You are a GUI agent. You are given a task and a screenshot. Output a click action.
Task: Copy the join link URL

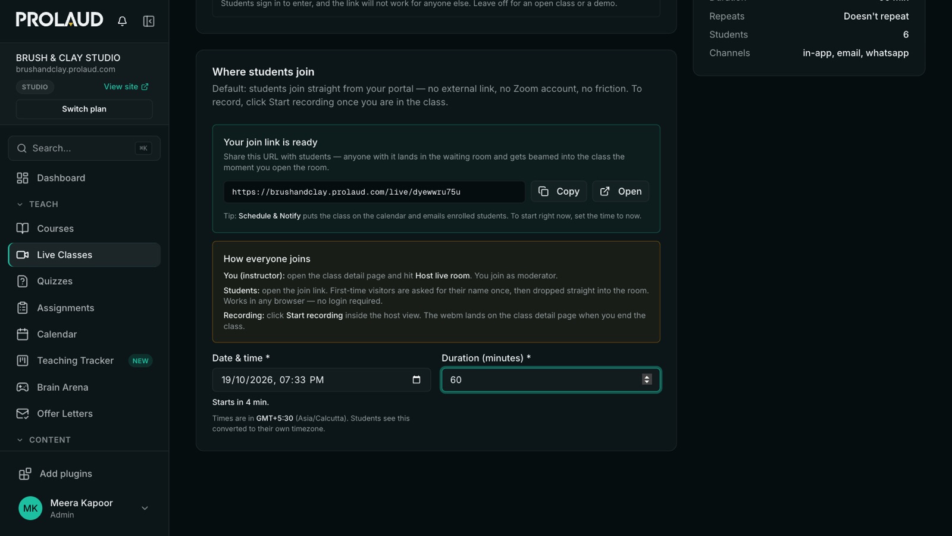[x=559, y=192]
